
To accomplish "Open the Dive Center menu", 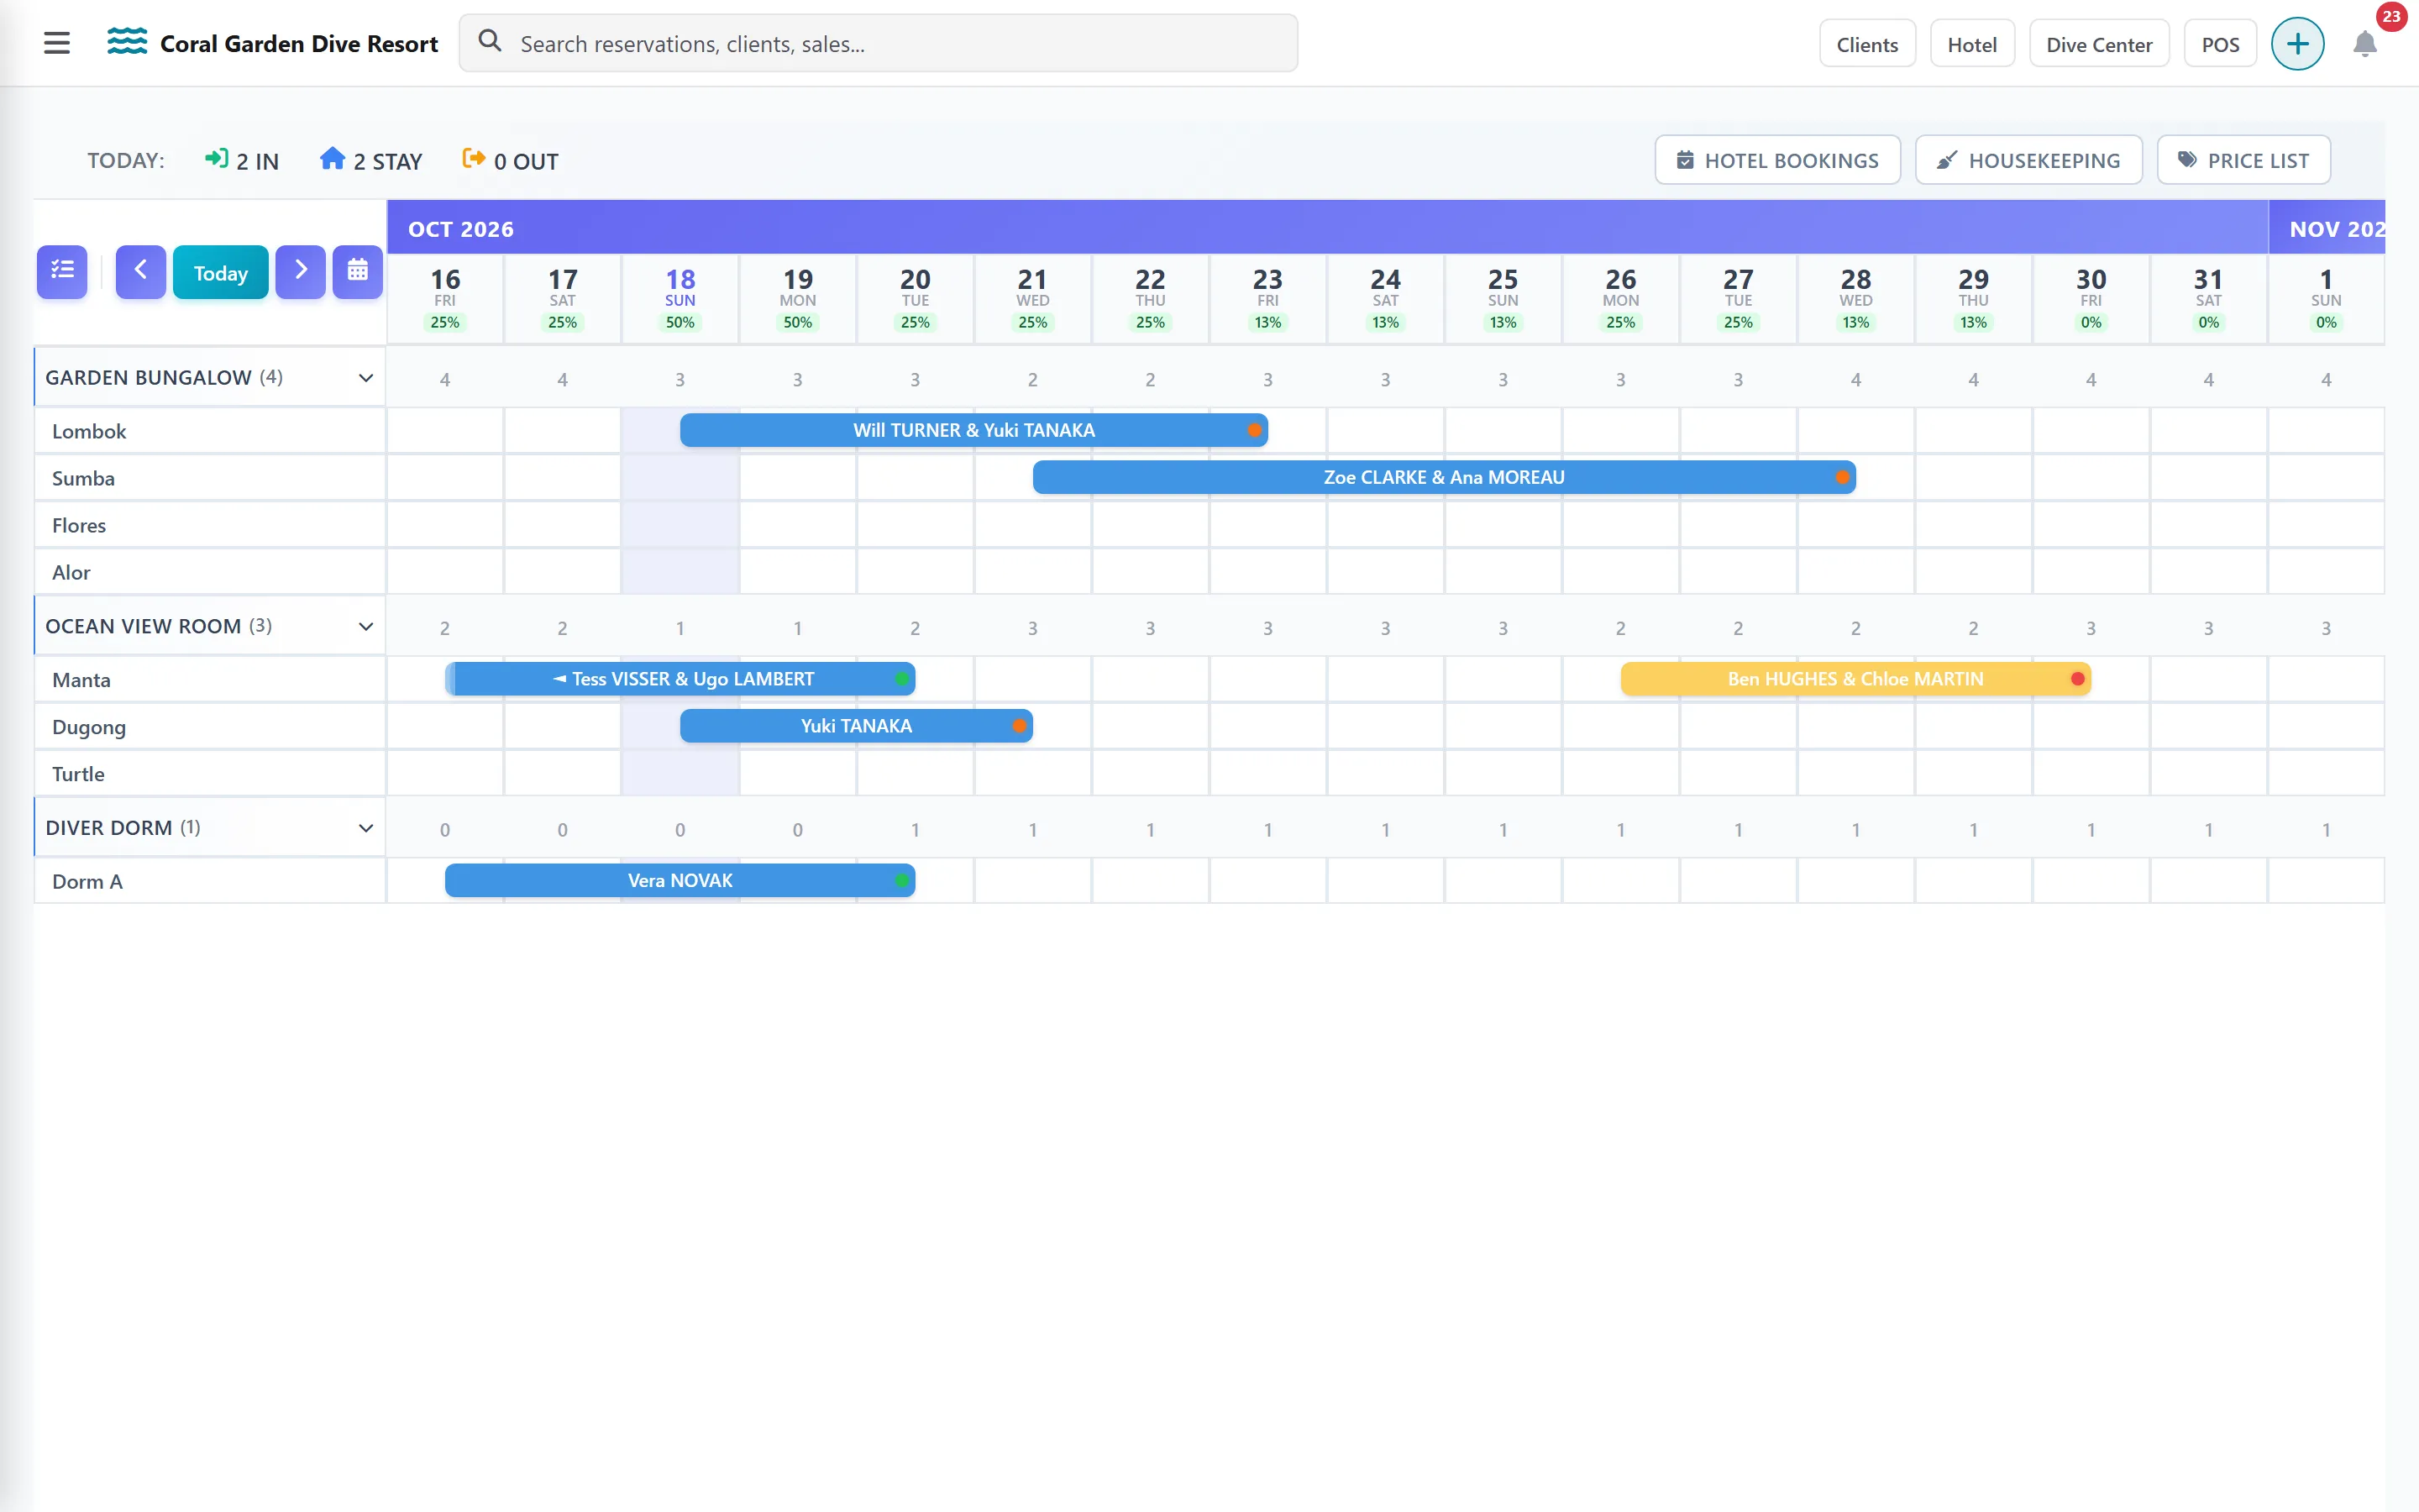I will click(x=2098, y=44).
